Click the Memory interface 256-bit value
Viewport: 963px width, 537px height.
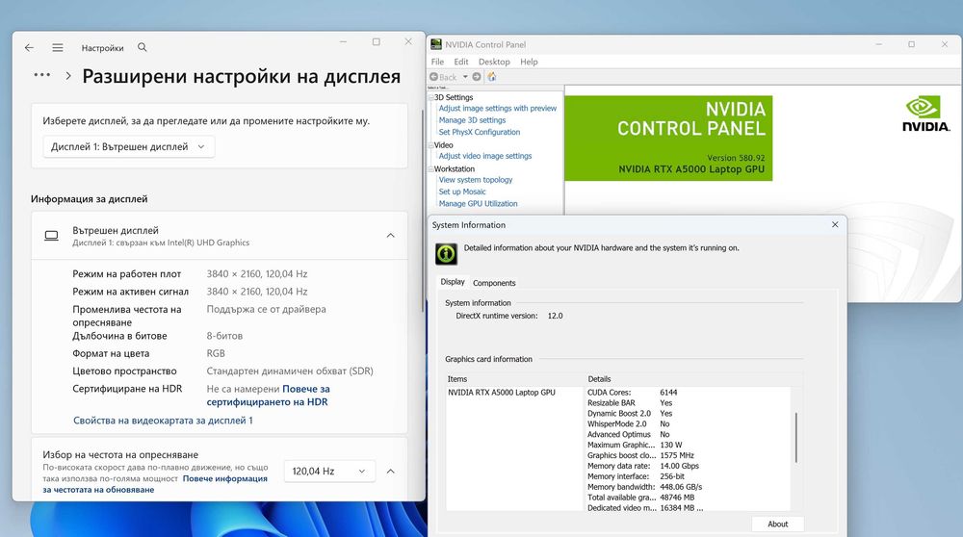coord(672,476)
